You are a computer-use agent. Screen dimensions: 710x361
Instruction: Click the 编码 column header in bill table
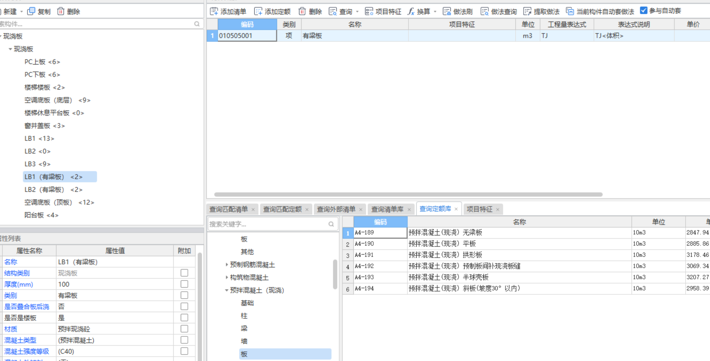click(247, 24)
